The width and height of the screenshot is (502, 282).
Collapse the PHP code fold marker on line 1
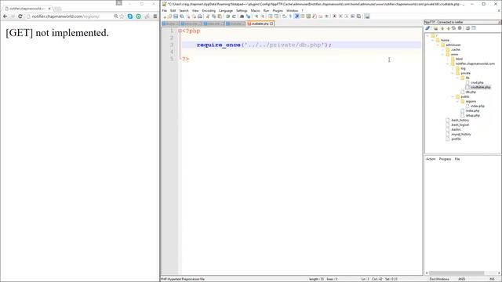[180, 31]
